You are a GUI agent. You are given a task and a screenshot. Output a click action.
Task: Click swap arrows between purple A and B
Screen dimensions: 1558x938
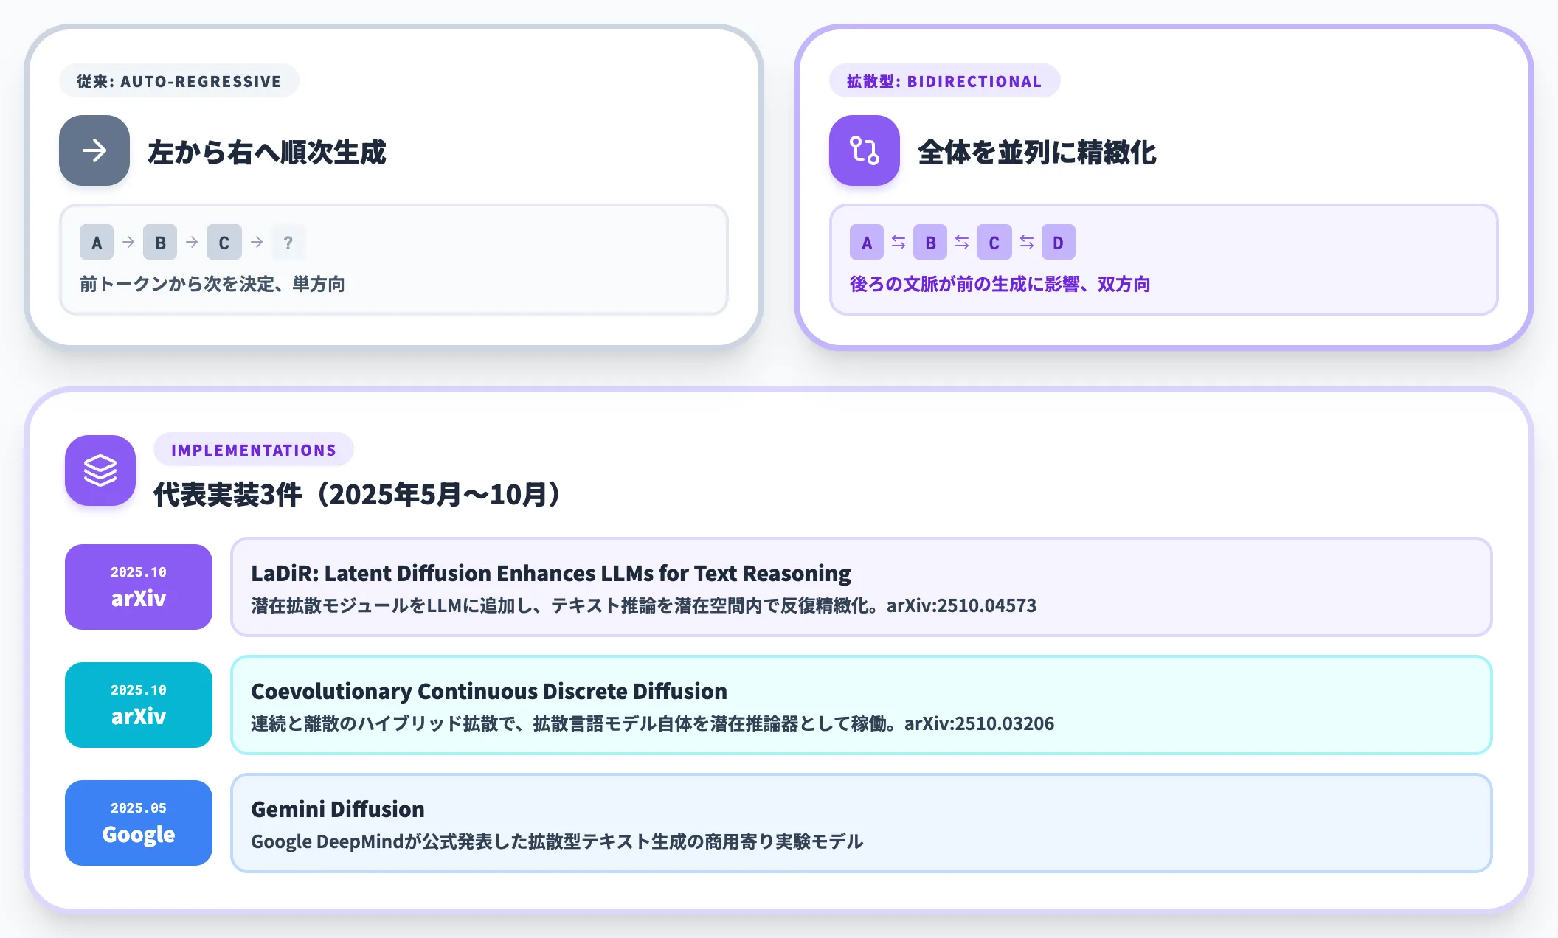[899, 242]
